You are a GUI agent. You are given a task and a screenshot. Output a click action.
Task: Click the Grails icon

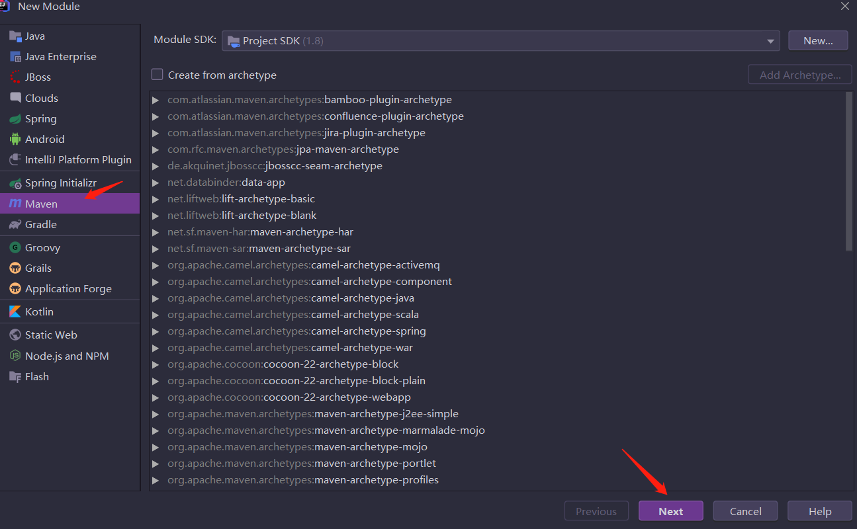click(x=15, y=268)
